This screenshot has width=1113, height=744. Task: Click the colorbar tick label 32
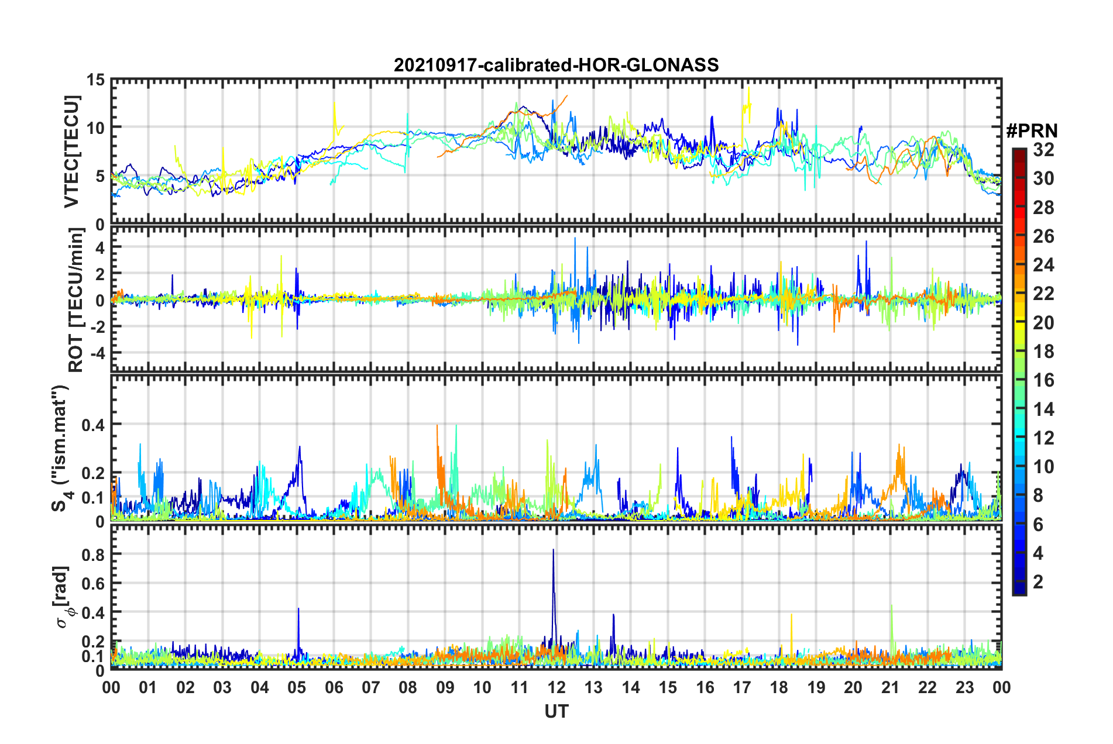coord(1043,150)
